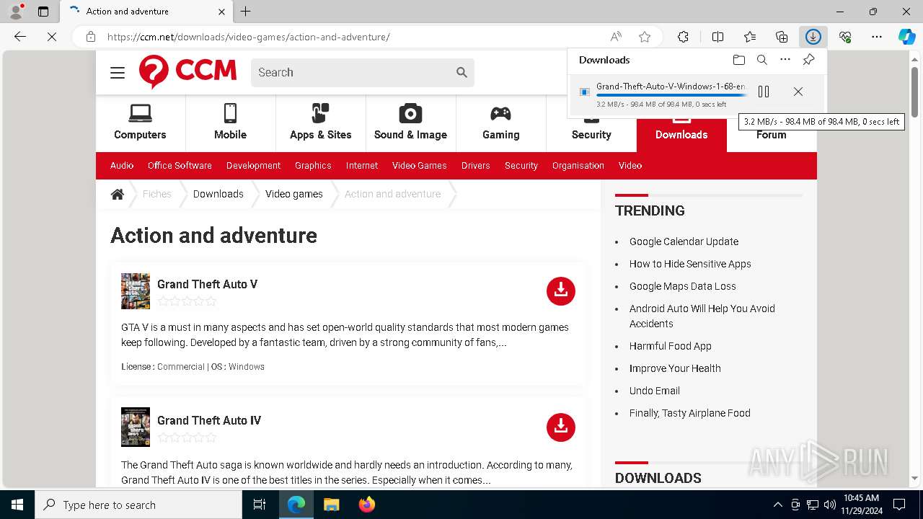
Task: Open the Computers category
Action: coord(140,123)
